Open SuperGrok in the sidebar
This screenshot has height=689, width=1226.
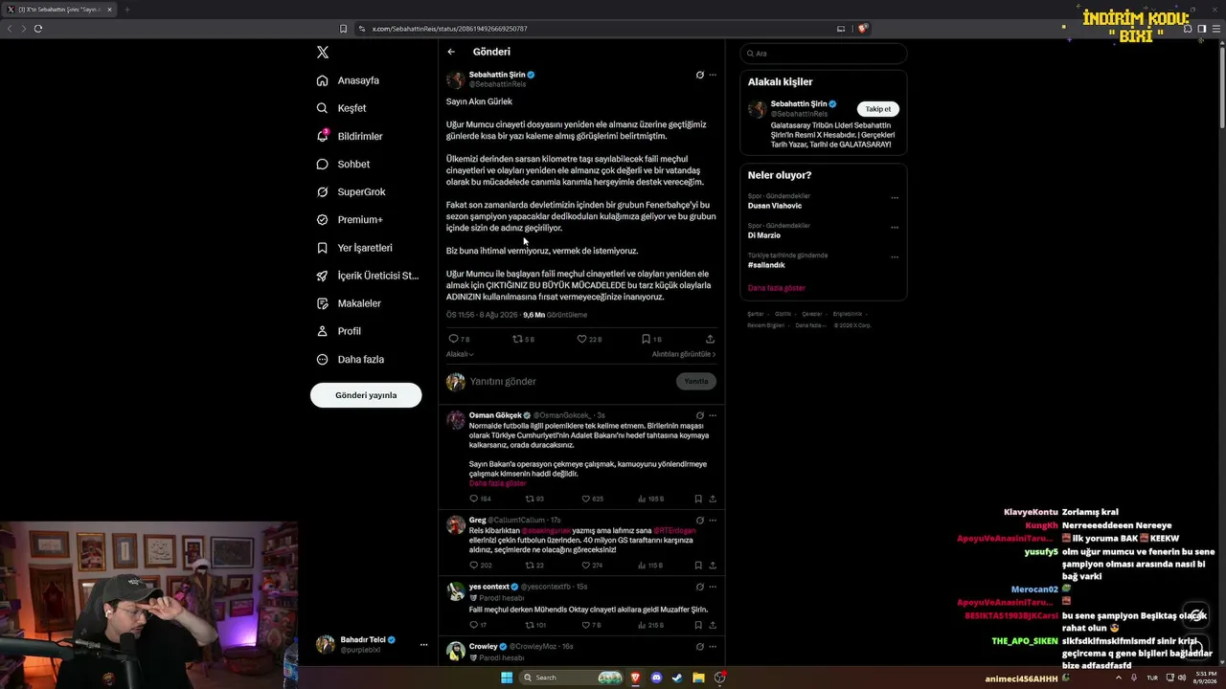pyautogui.click(x=352, y=192)
